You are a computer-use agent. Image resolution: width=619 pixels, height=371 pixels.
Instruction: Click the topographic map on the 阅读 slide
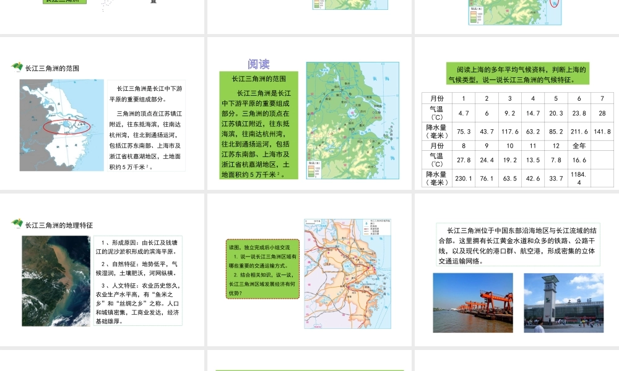[x=353, y=120]
